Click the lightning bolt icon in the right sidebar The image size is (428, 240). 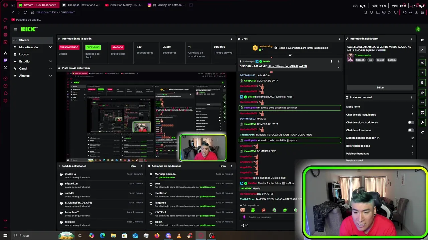click(422, 73)
